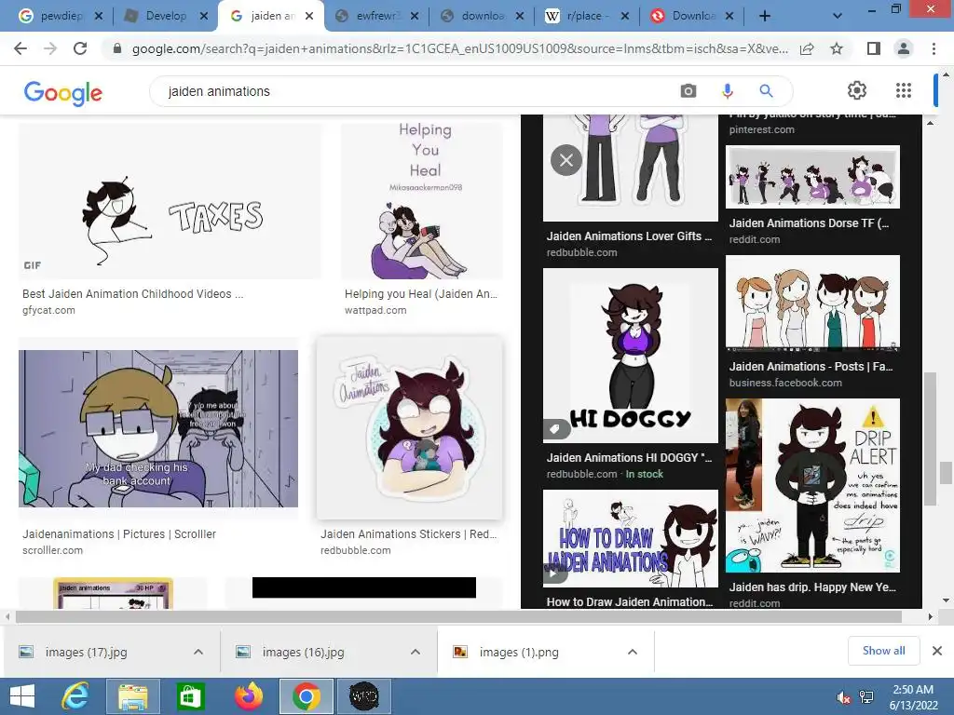Open Jaiden Animations Posts Facebook image

[812, 304]
